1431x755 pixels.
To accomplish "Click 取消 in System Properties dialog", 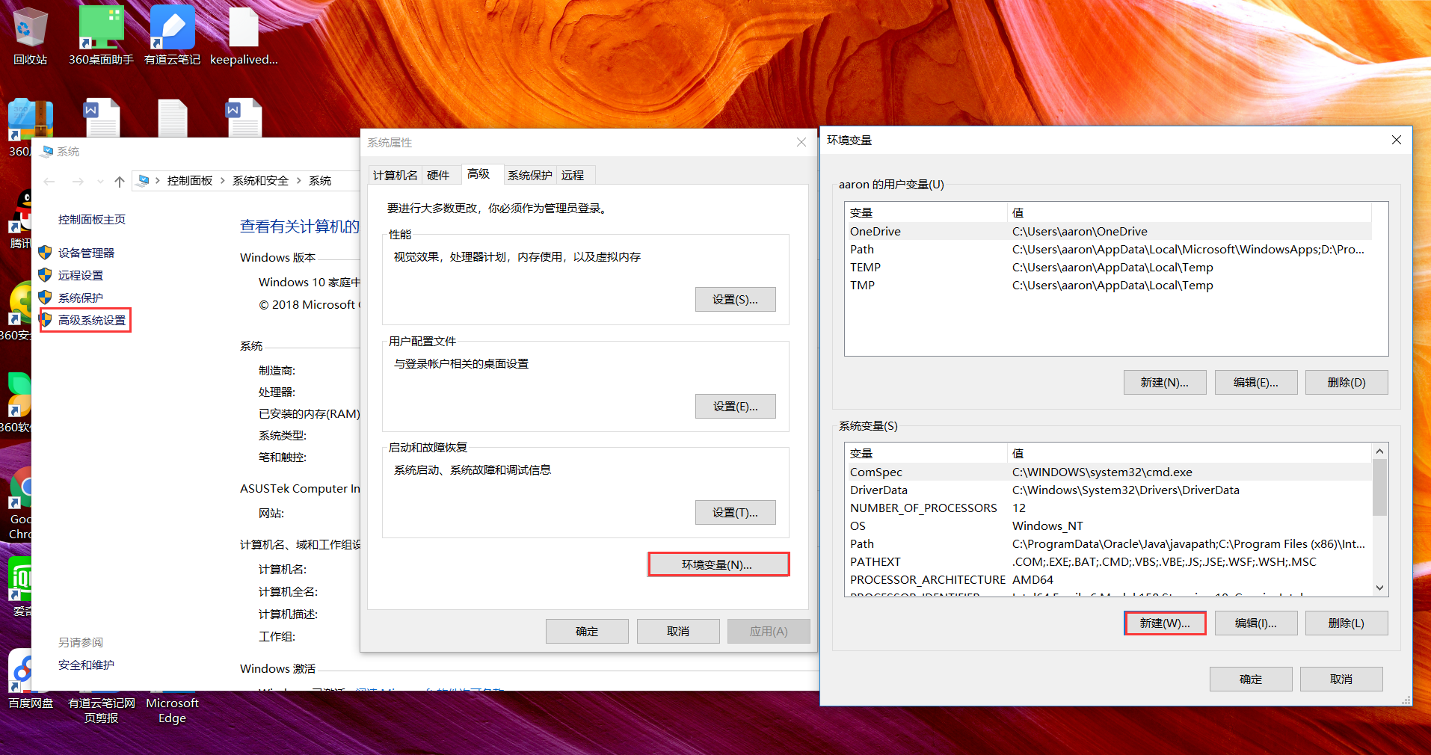I will [x=678, y=631].
